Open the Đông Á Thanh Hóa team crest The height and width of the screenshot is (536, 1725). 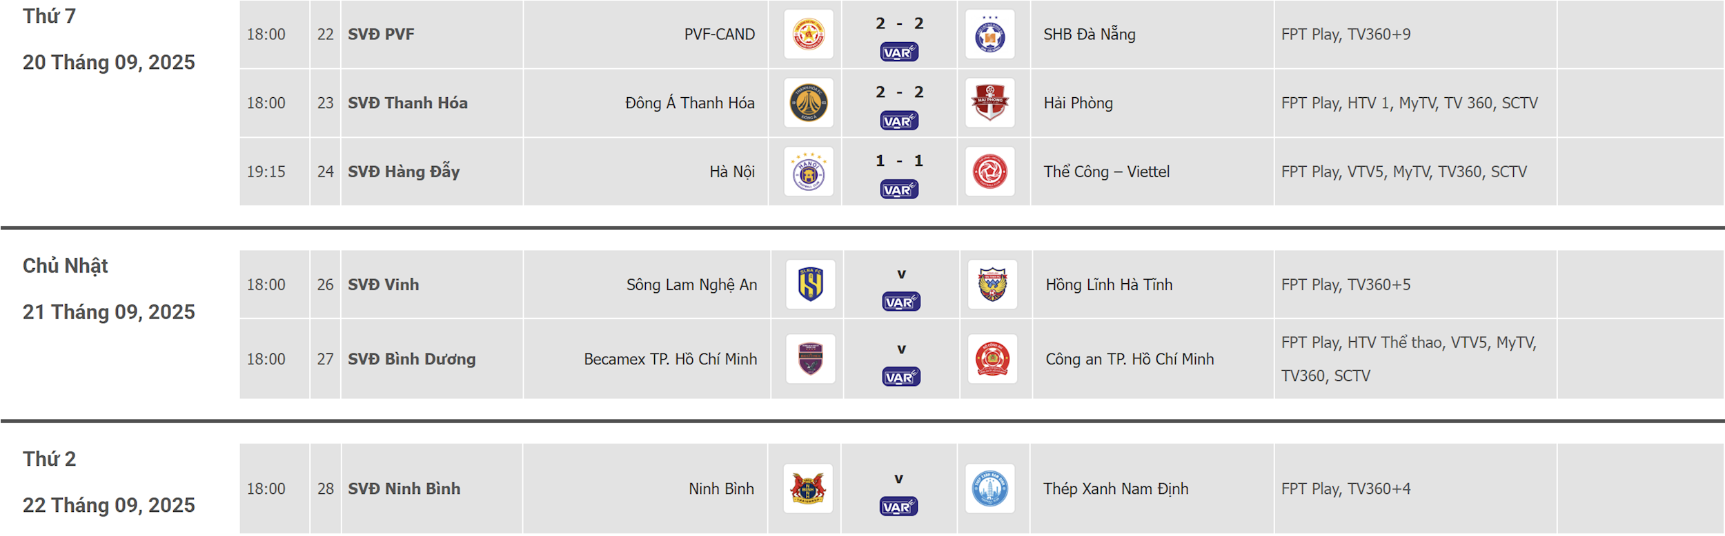point(809,103)
